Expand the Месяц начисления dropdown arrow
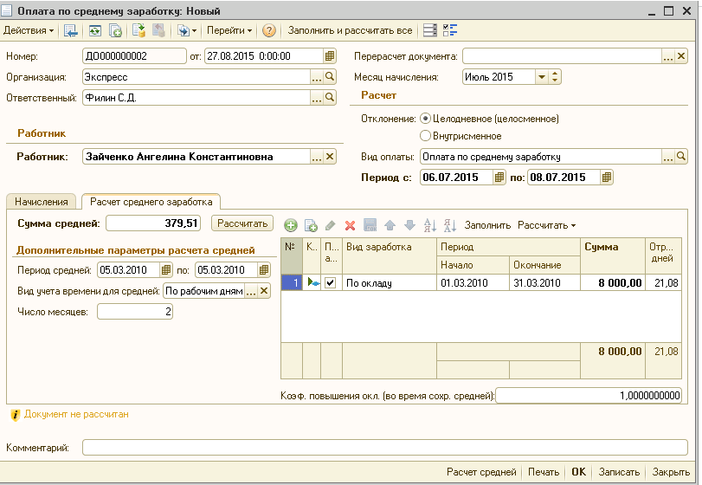 coord(542,77)
